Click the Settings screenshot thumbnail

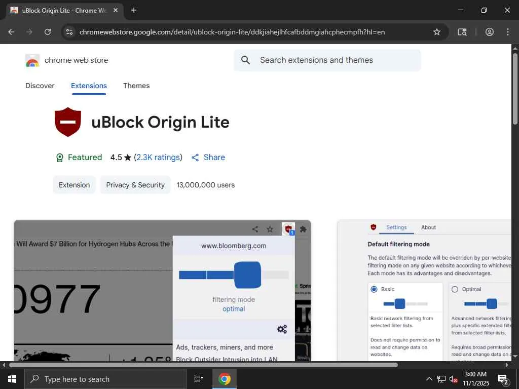click(x=424, y=290)
